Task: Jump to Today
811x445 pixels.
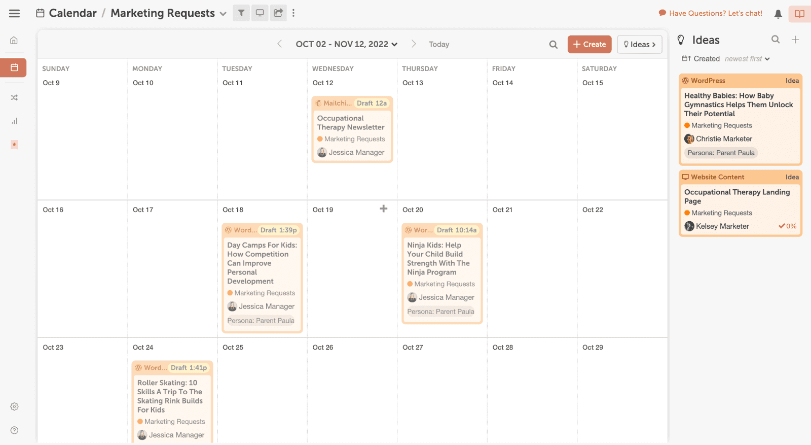Action: (x=439, y=45)
